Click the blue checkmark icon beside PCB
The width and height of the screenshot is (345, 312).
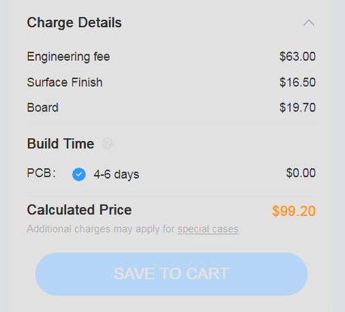pos(79,174)
